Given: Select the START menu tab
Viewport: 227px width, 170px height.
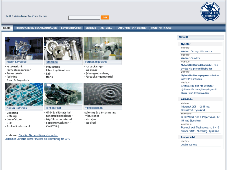Looking at the screenshot, I should pyautogui.click(x=7, y=28).
